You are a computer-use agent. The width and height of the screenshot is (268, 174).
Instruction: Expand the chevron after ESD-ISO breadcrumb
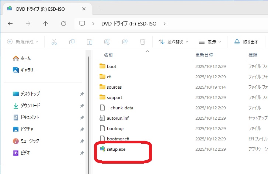(x=164, y=24)
